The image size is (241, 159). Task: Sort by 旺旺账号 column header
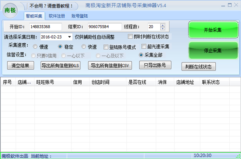(53, 82)
